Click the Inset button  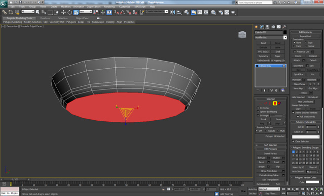[x=276, y=162]
